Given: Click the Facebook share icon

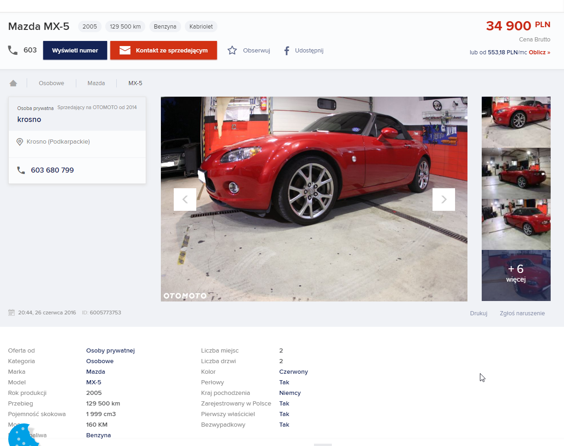Looking at the screenshot, I should click(x=286, y=51).
